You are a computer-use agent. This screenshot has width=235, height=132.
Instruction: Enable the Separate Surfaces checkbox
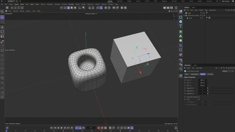(199, 97)
